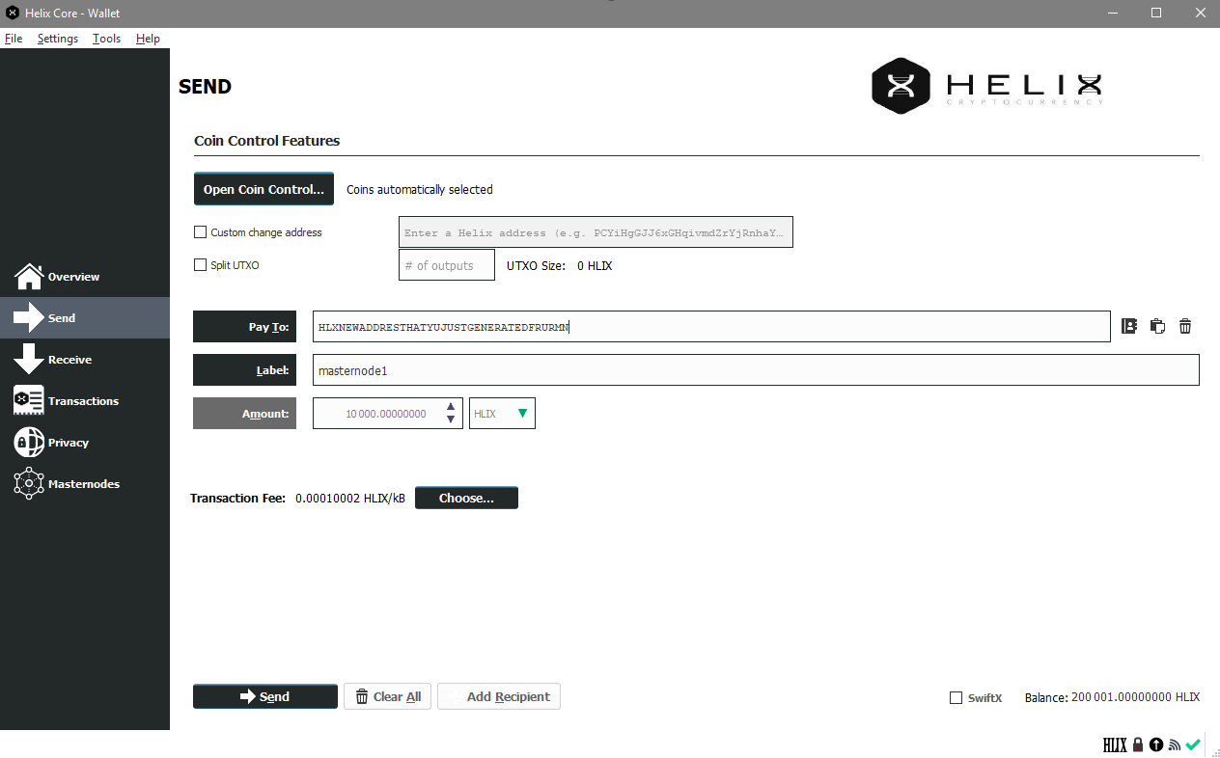Click the green sync checkmark icon
Viewport: 1220px width, 758px height.
(x=1193, y=744)
